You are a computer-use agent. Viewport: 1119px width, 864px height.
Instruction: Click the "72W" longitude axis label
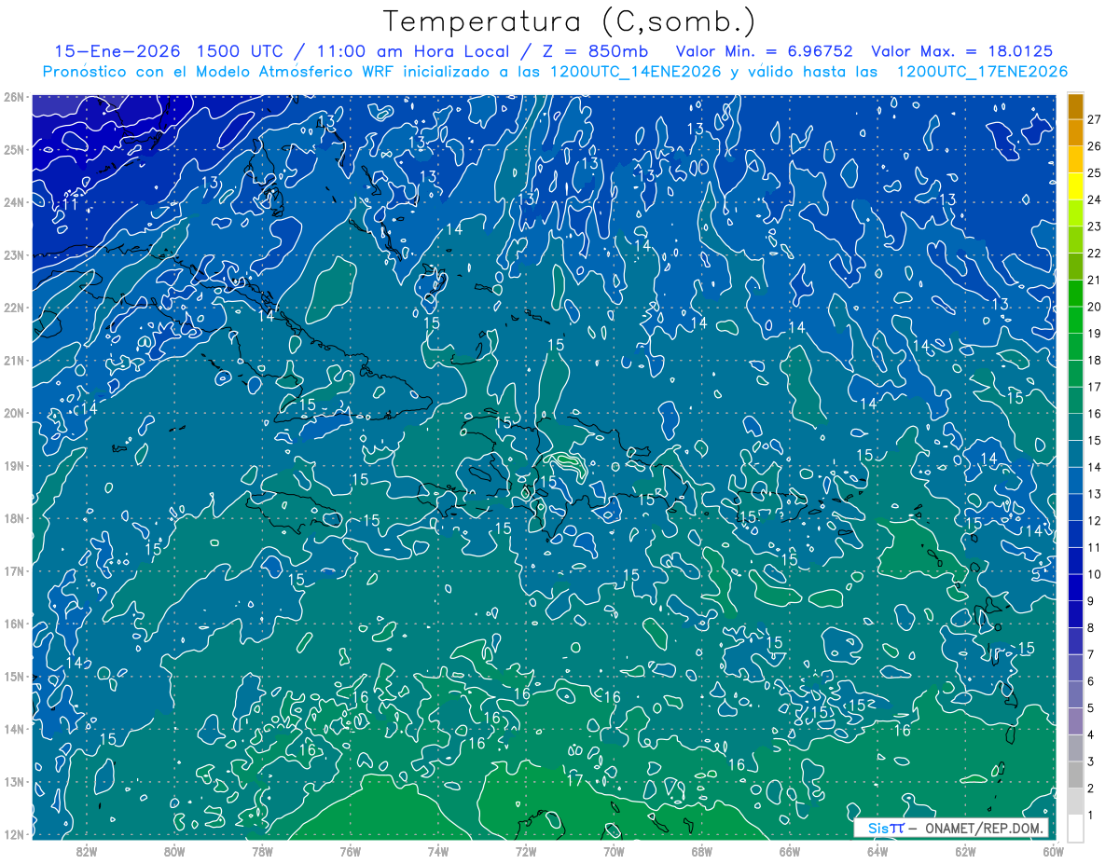point(526,851)
